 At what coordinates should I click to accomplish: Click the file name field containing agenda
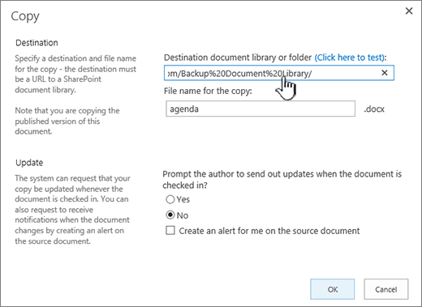pyautogui.click(x=261, y=109)
